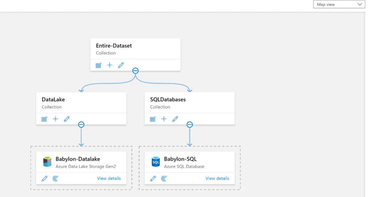Click the table icon on SQLDatabases collection
Screen dimensions: 373x197
point(153,119)
